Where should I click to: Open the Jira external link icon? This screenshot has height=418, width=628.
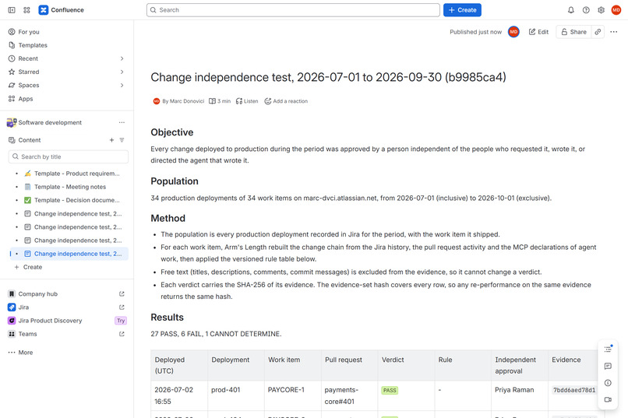pyautogui.click(x=122, y=307)
